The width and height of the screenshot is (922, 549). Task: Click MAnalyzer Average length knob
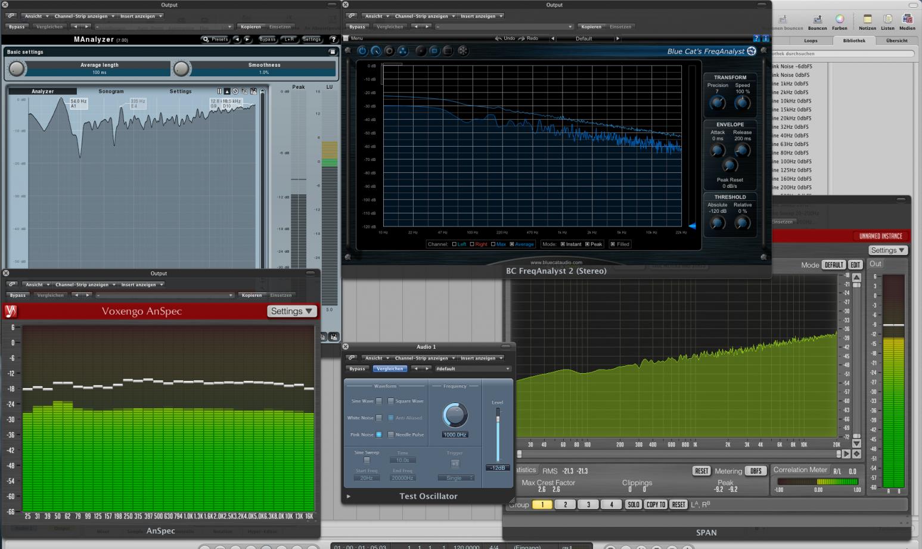[x=16, y=69]
